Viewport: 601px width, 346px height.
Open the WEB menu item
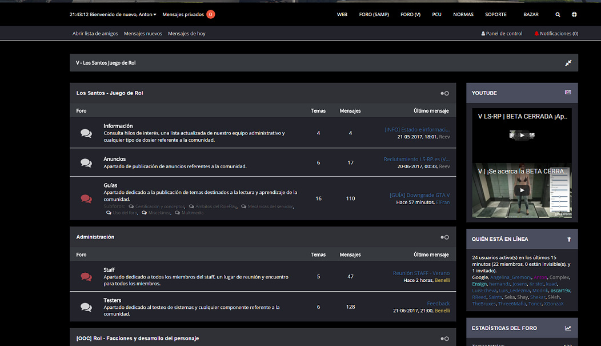(342, 14)
